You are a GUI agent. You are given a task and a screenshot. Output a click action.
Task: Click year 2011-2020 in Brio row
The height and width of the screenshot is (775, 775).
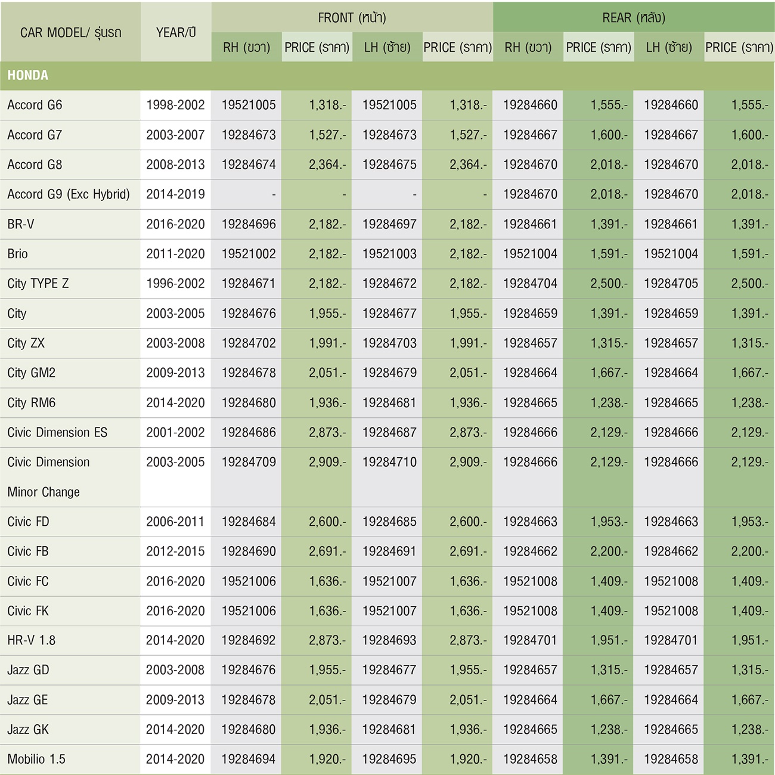click(x=175, y=254)
